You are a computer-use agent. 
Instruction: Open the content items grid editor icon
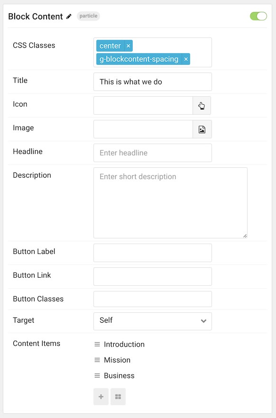click(x=118, y=397)
